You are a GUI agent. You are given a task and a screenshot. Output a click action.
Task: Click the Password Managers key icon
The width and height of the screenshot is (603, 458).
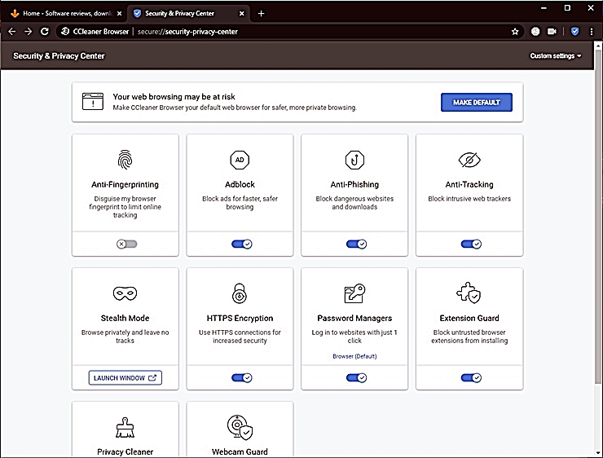[354, 293]
